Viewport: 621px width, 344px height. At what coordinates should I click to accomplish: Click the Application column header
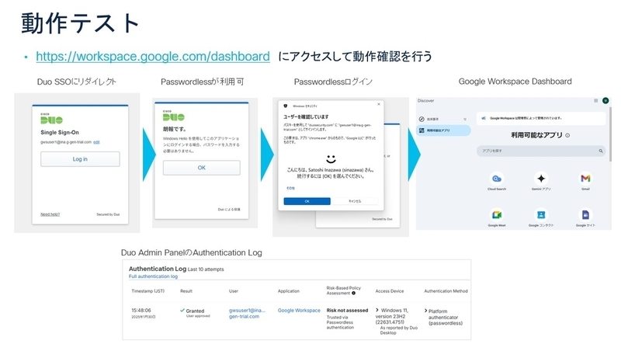289,291
